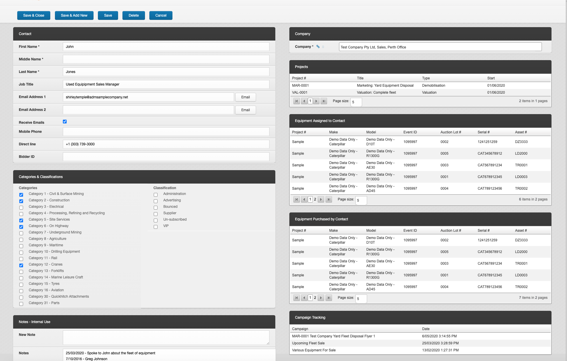Click page size input under Projects table
567x361 pixels.
tap(356, 102)
